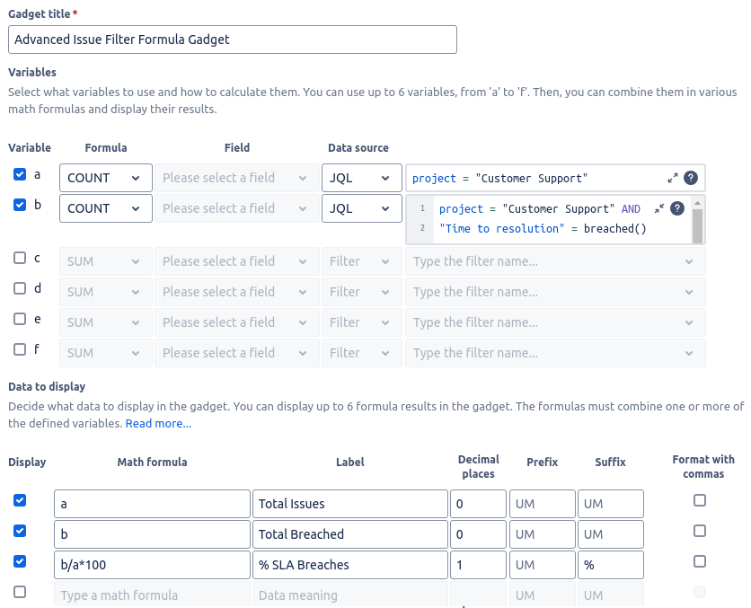Toggle Format with commas for Total Issues

pyautogui.click(x=700, y=500)
